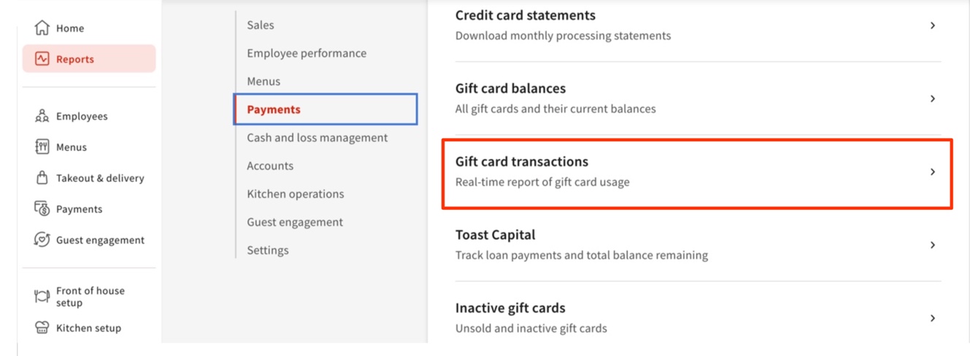Click the Home house icon
This screenshot has width=970, height=356.
click(x=42, y=28)
